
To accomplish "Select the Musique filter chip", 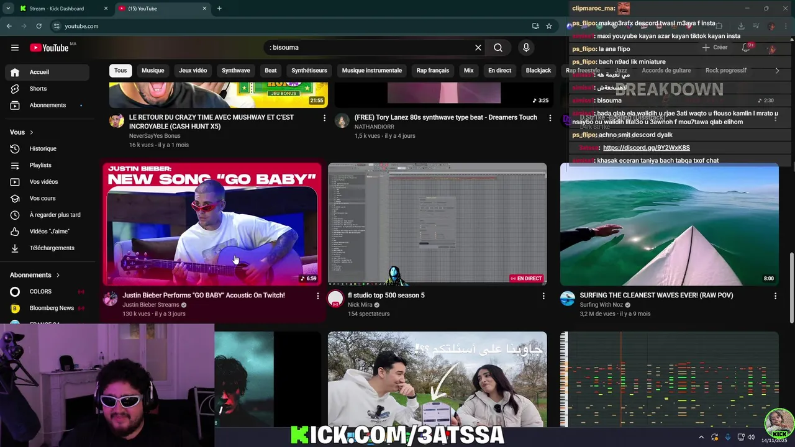I will tap(153, 71).
